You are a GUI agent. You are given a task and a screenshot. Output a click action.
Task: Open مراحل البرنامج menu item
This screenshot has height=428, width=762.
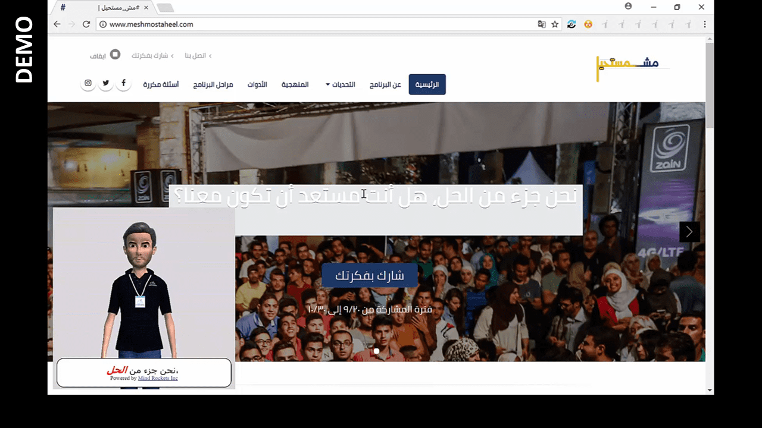213,84
